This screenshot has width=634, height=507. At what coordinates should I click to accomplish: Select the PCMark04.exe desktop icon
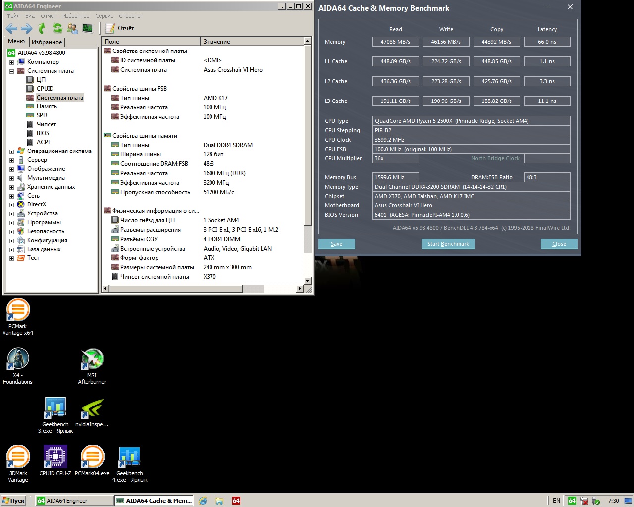(92, 461)
